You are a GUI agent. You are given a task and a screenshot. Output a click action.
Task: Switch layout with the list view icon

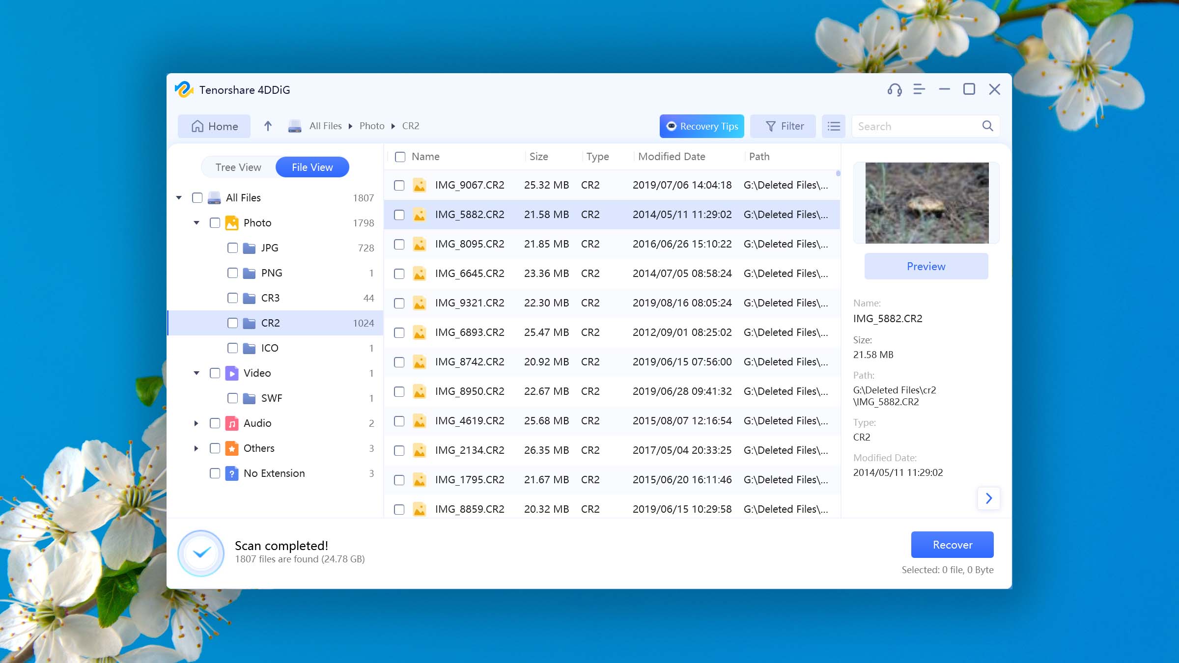click(x=834, y=126)
